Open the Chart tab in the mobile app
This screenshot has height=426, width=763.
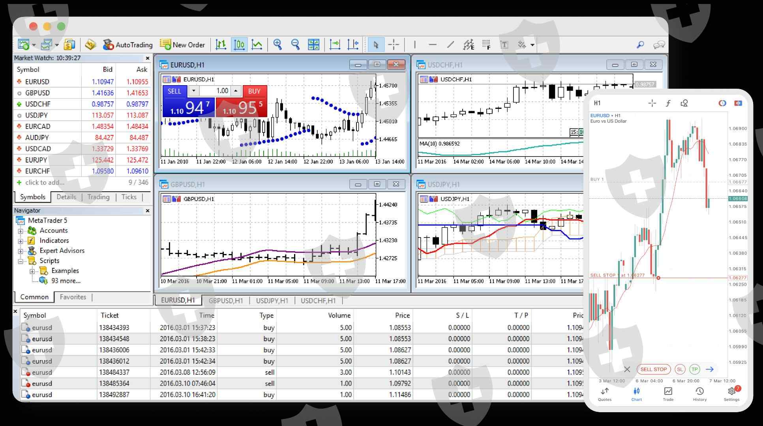(x=636, y=394)
